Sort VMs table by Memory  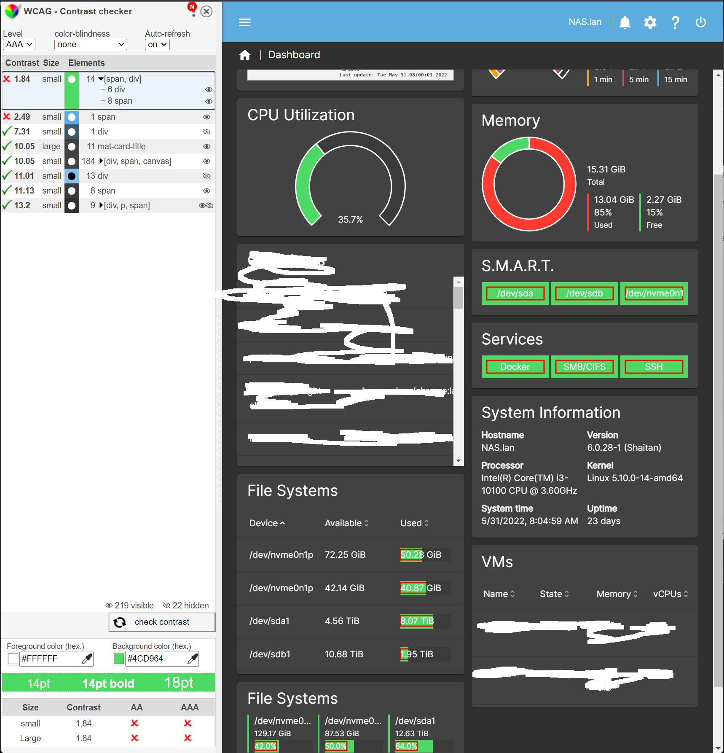point(617,594)
